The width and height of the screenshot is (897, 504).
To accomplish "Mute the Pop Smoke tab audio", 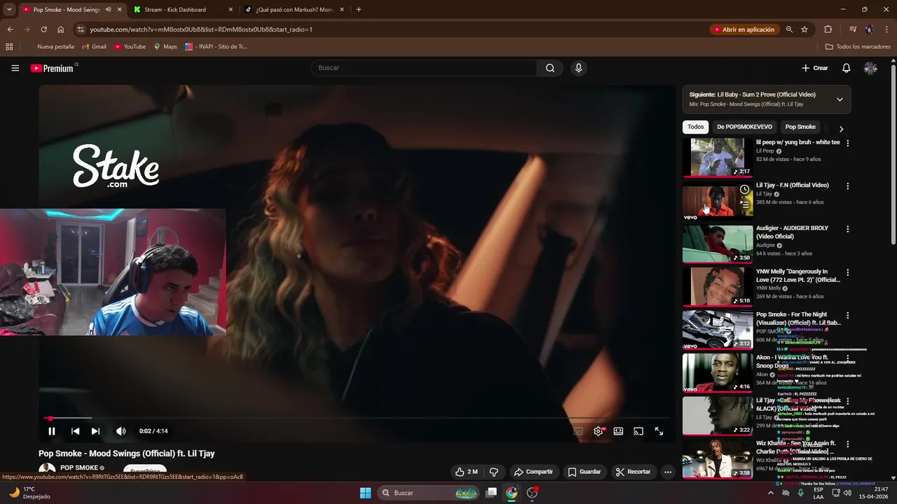I will (108, 10).
